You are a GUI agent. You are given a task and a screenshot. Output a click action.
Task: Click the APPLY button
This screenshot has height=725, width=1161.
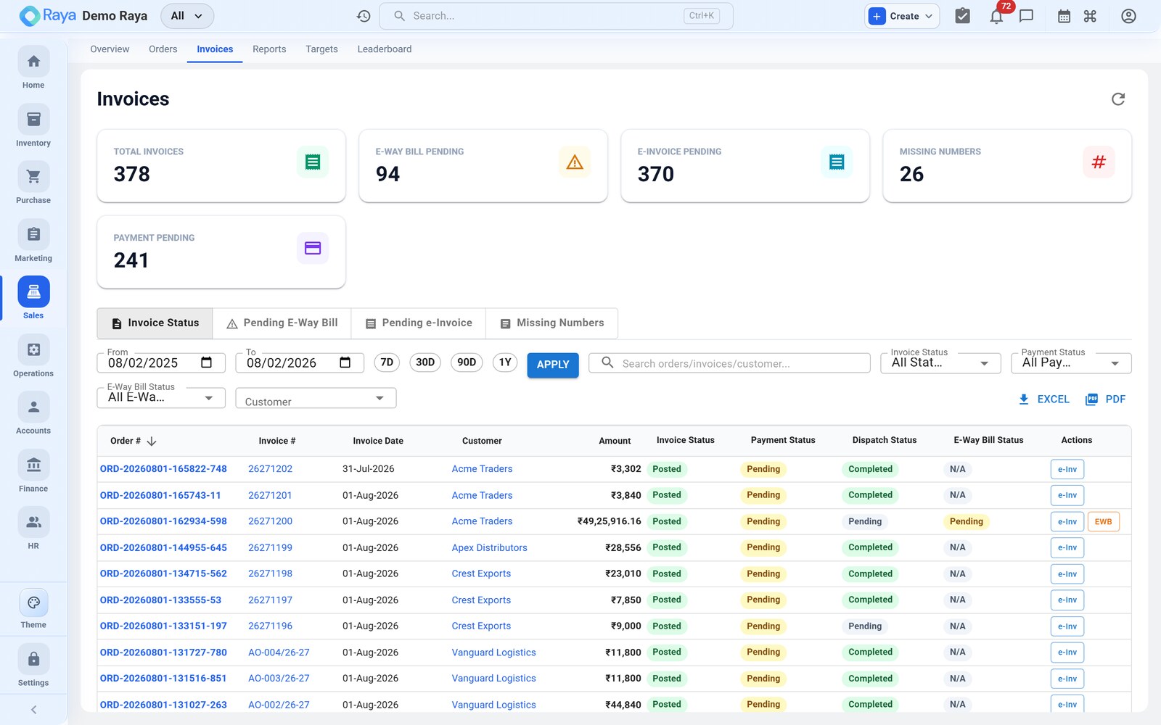[x=553, y=365]
